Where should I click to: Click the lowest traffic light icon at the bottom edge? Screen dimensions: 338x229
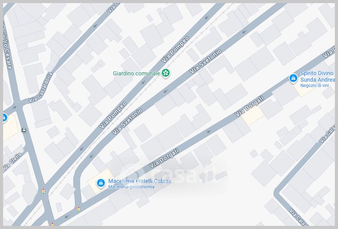point(52,224)
